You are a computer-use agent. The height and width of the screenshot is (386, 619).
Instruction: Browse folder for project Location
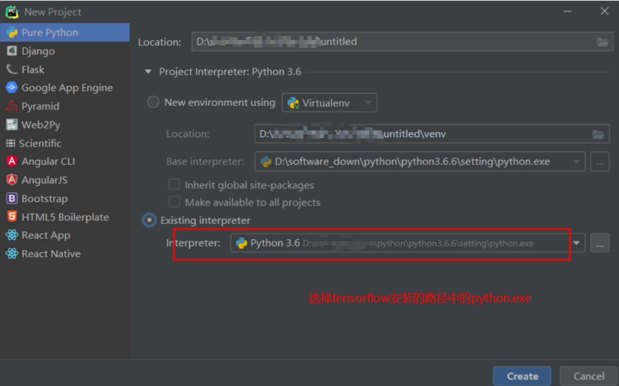tap(603, 42)
